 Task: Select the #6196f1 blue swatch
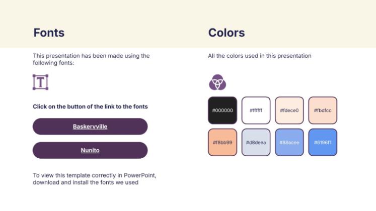pos(323,142)
